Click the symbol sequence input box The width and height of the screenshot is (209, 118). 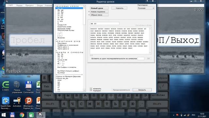click(x=141, y=58)
